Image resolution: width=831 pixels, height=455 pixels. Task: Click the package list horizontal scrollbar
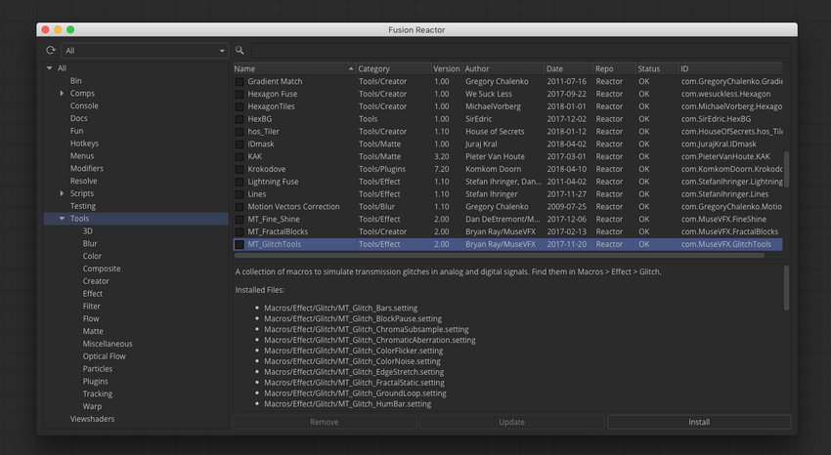(x=500, y=256)
